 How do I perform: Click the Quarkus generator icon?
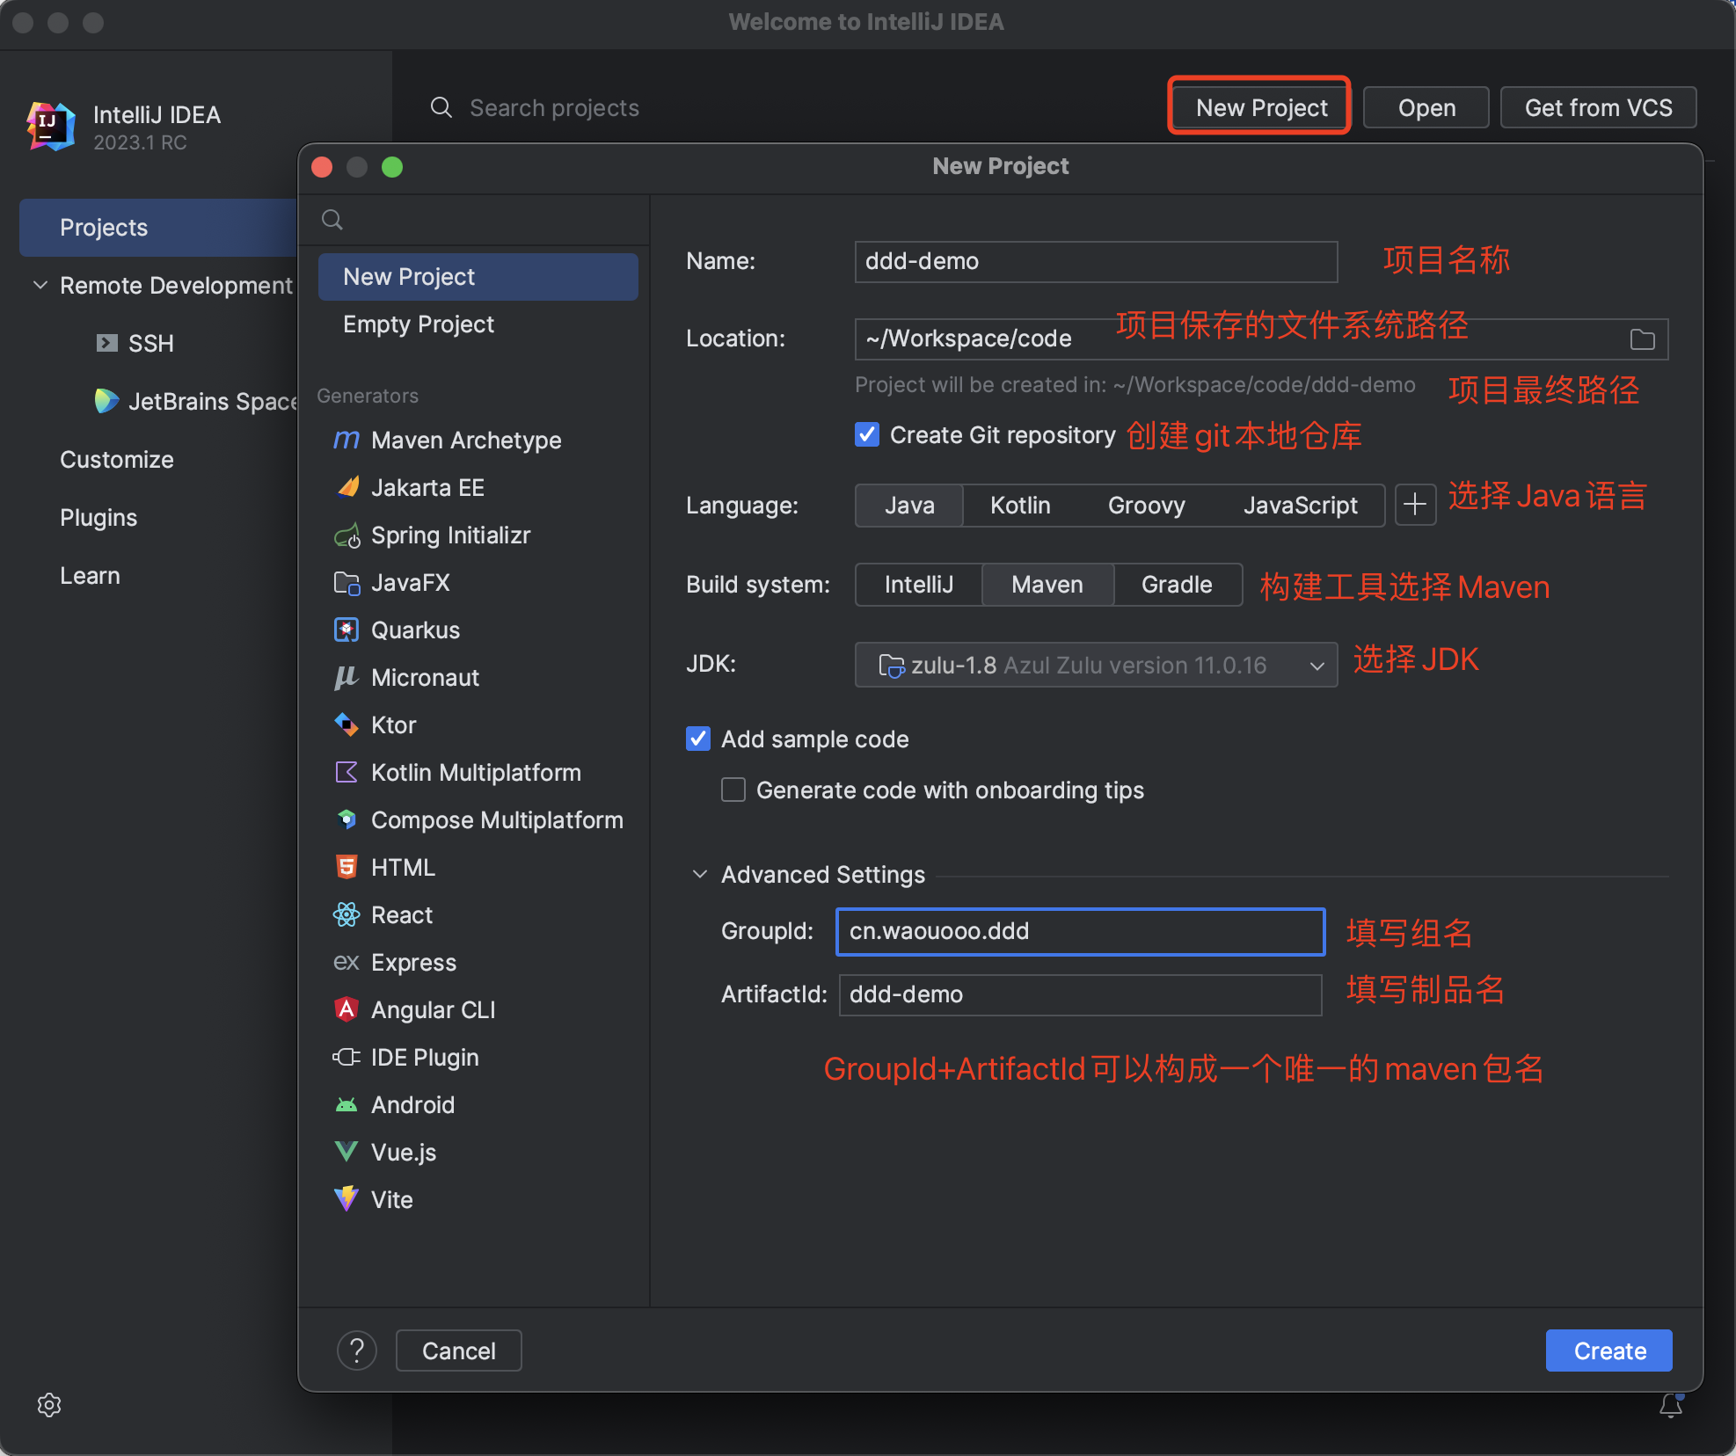346,630
